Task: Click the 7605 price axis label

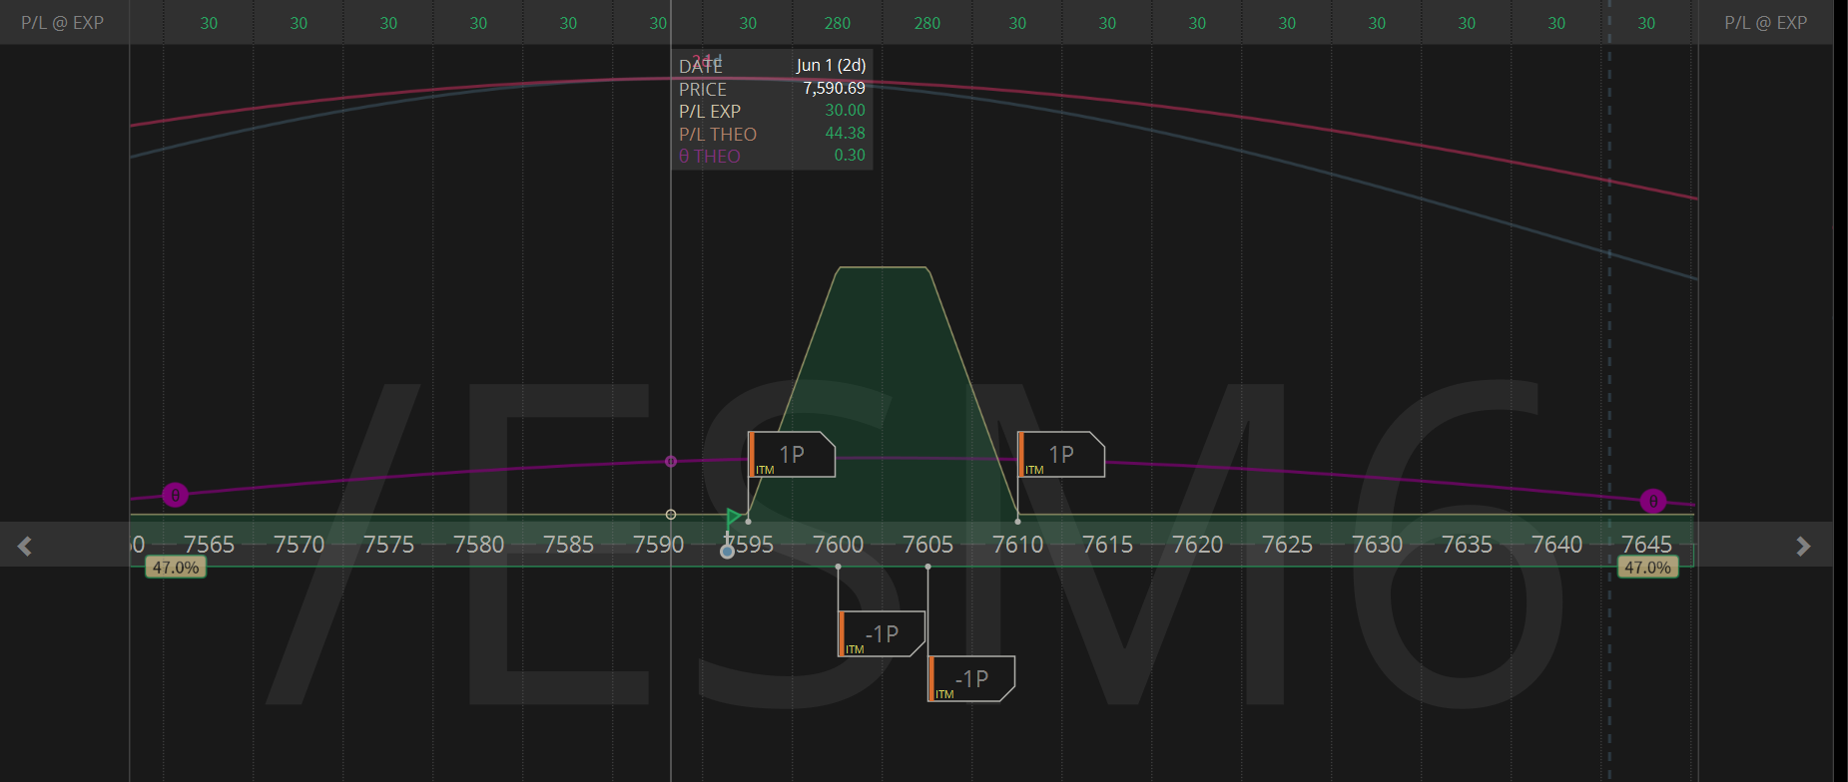Action: (927, 545)
